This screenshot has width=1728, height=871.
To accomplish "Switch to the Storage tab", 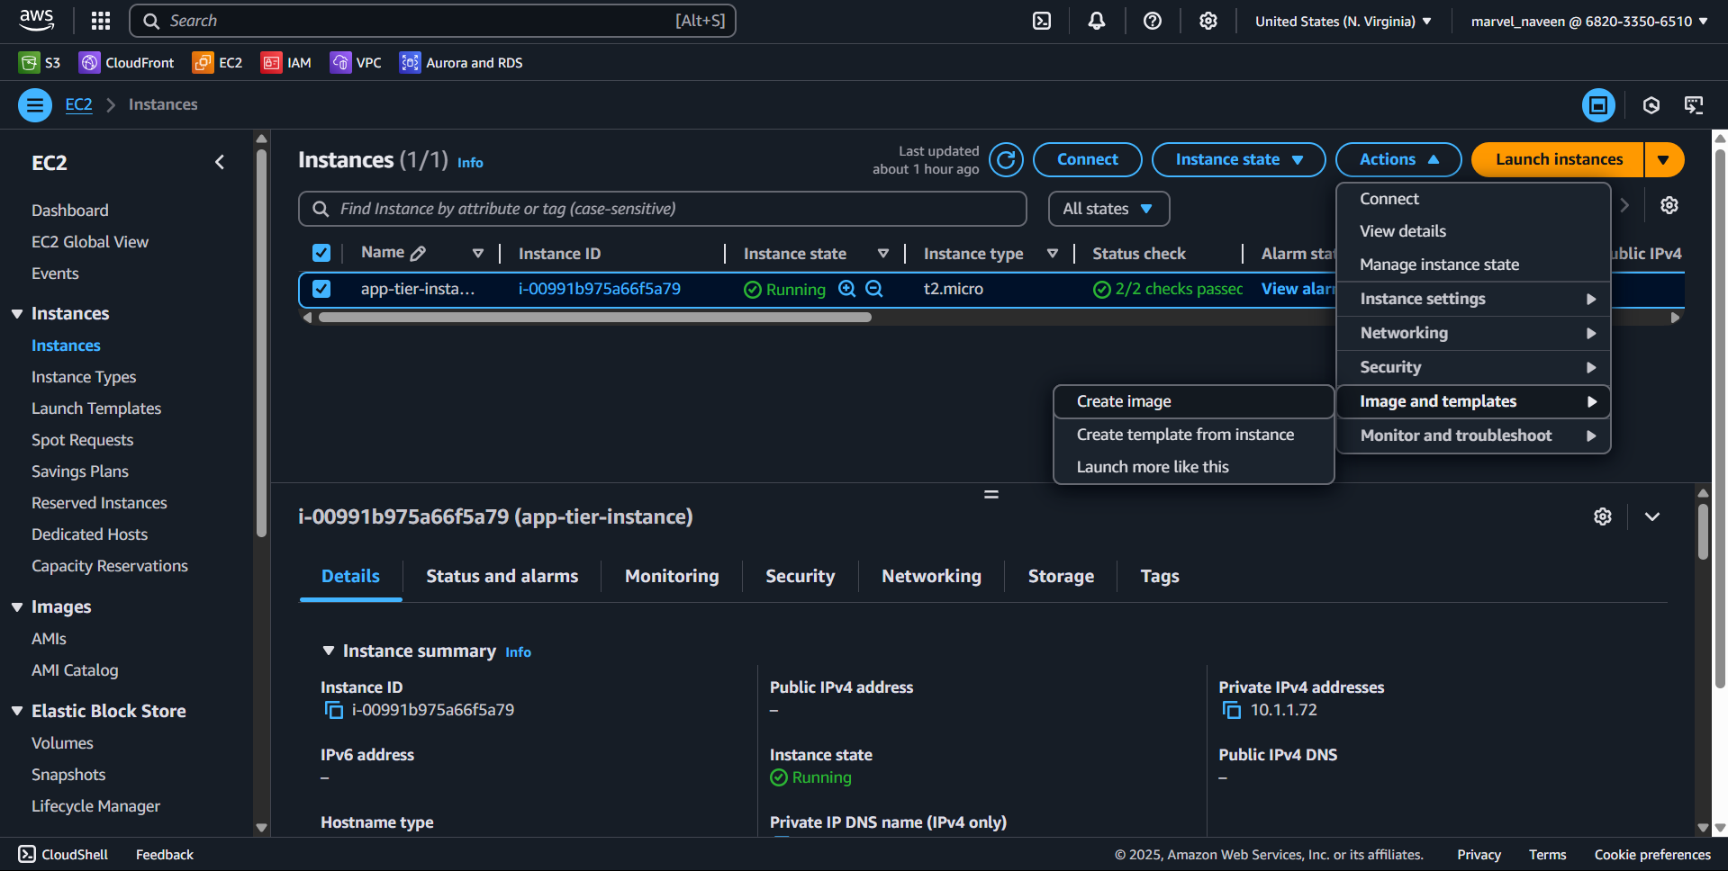I will pos(1061,576).
